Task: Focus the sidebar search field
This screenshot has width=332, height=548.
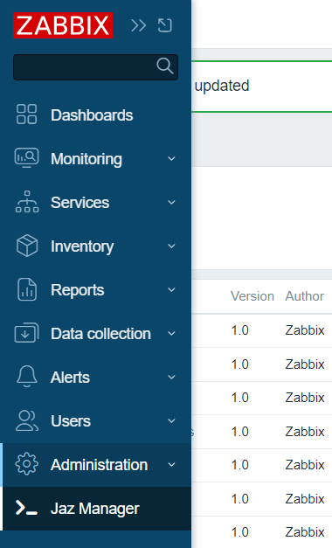Action: click(95, 67)
